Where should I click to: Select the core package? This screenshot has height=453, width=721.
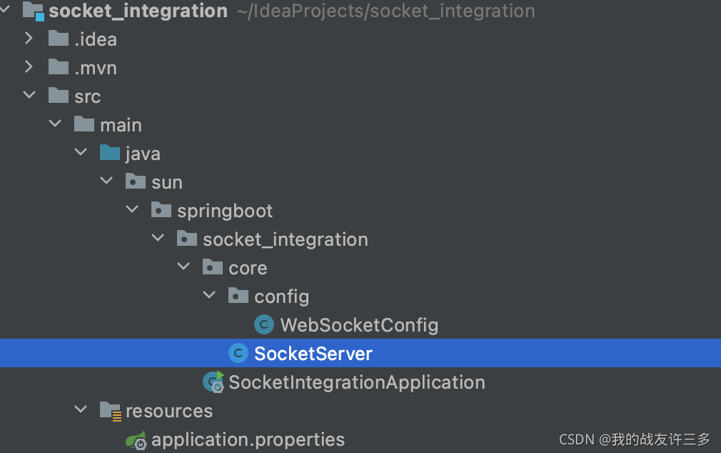pyautogui.click(x=248, y=268)
